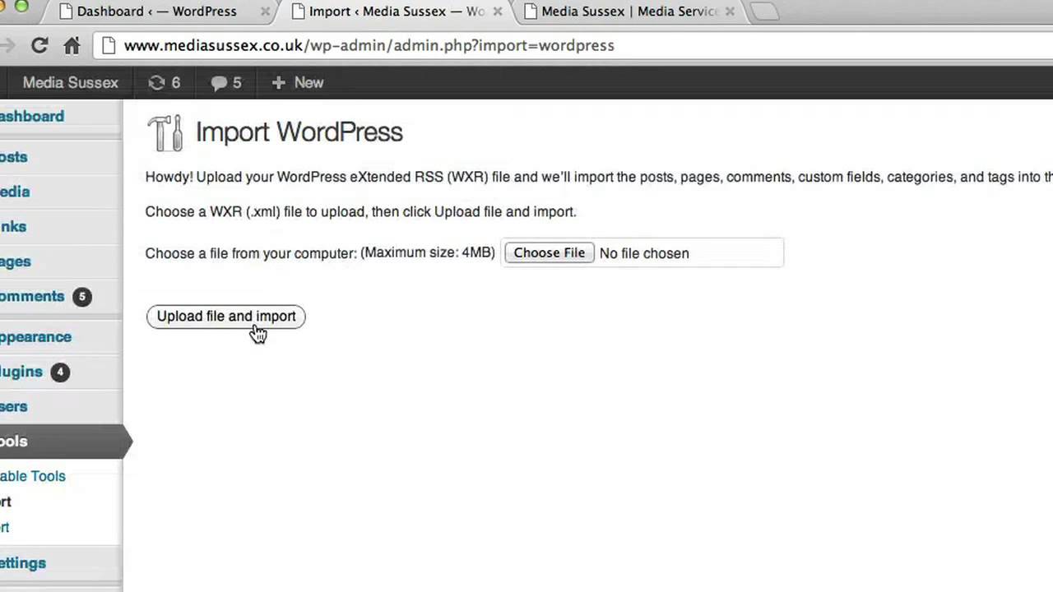
Task: Go to the browser home icon
Action: [72, 45]
